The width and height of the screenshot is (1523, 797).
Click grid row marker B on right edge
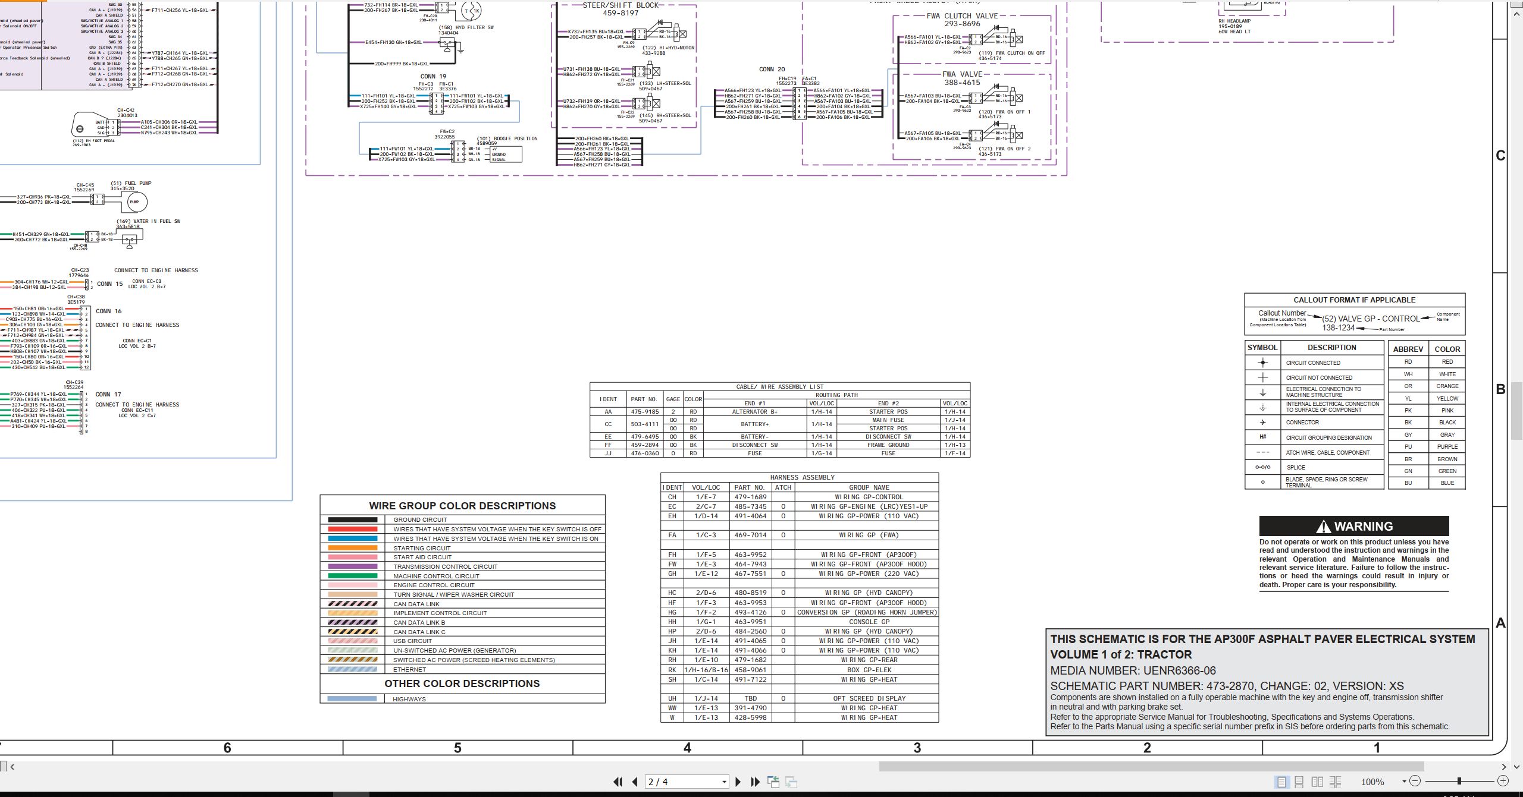click(1500, 389)
